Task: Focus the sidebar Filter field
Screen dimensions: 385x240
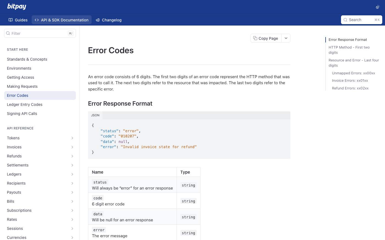Action: [x=40, y=33]
